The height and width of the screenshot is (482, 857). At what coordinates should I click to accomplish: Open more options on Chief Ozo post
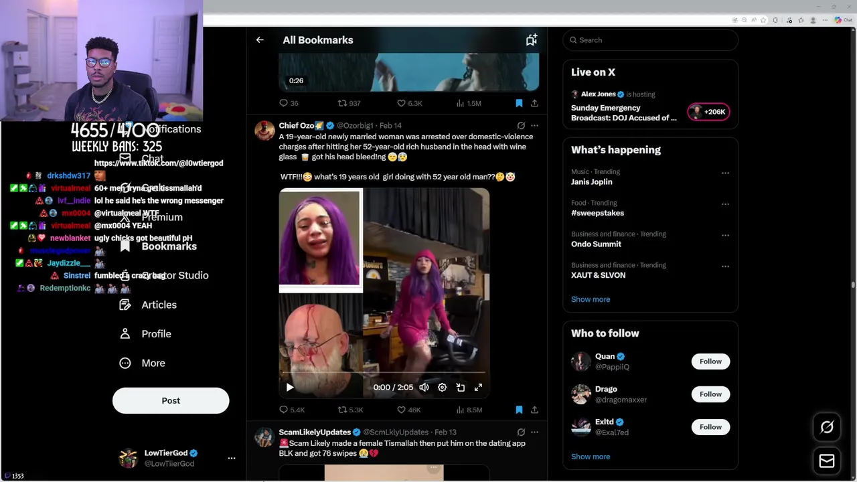point(534,125)
